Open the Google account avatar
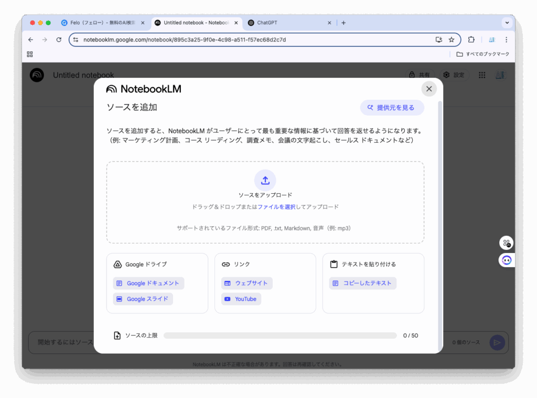537x398 pixels. (501, 75)
